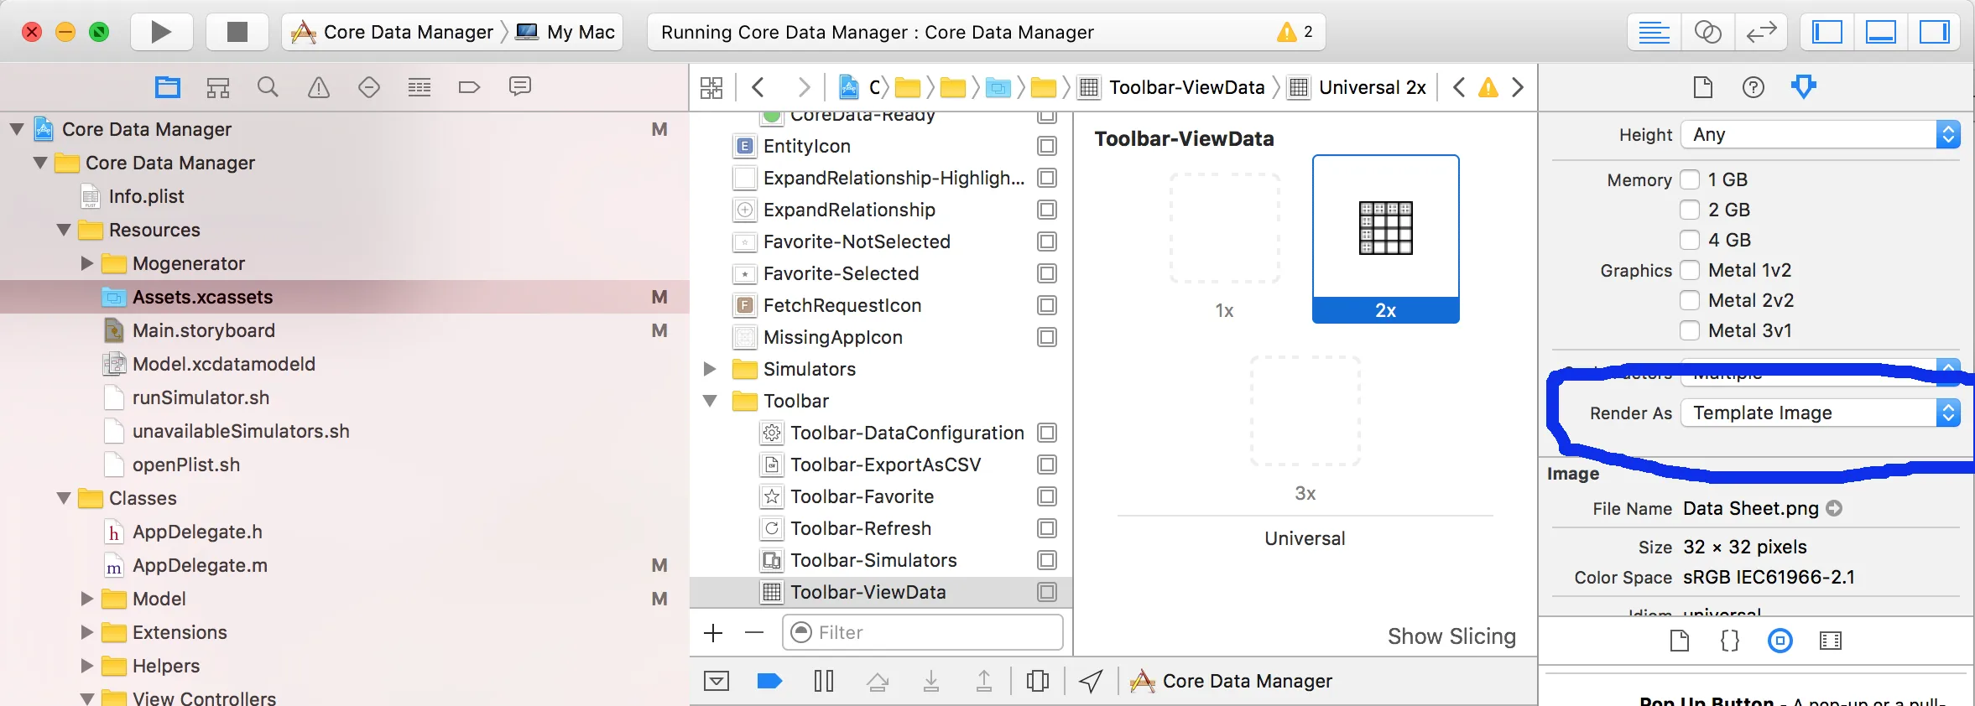Click Toolbar-ViewData in the jump bar

click(x=1186, y=87)
